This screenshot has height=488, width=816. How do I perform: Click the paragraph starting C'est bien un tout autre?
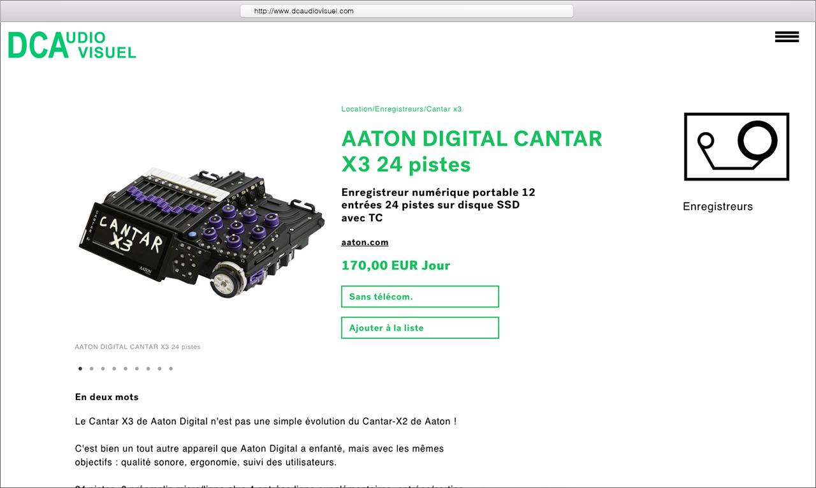point(259,455)
